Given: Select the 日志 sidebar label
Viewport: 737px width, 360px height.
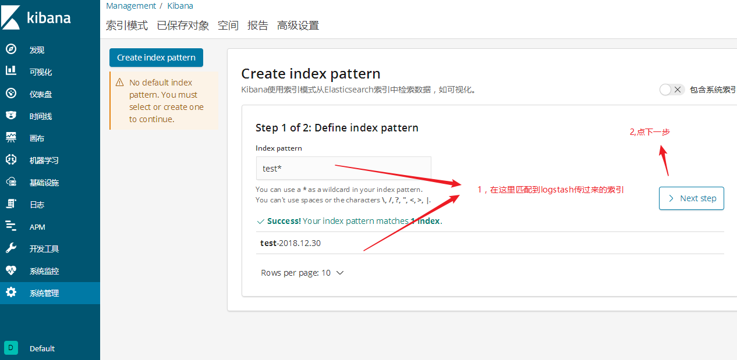Looking at the screenshot, I should click(x=37, y=205).
